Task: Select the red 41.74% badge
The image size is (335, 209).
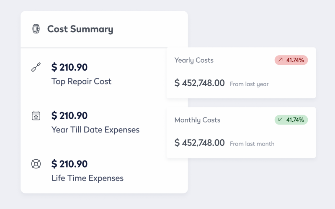Action: pyautogui.click(x=291, y=60)
